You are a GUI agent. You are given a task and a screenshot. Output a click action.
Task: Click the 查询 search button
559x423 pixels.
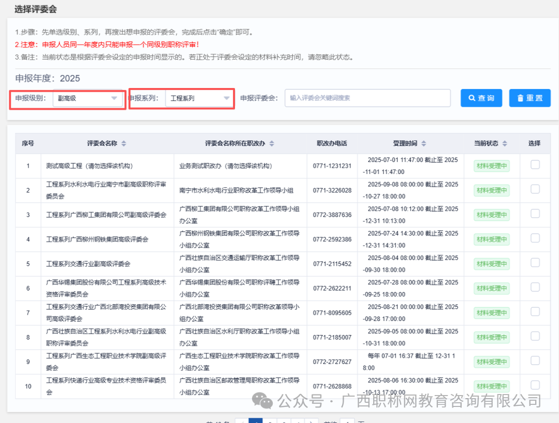click(481, 98)
